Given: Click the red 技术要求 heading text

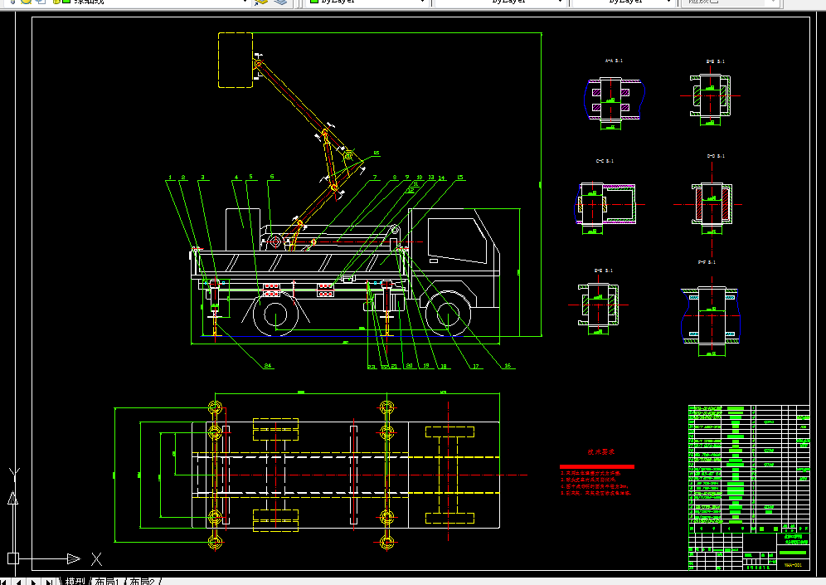Looking at the screenshot, I should 601,452.
